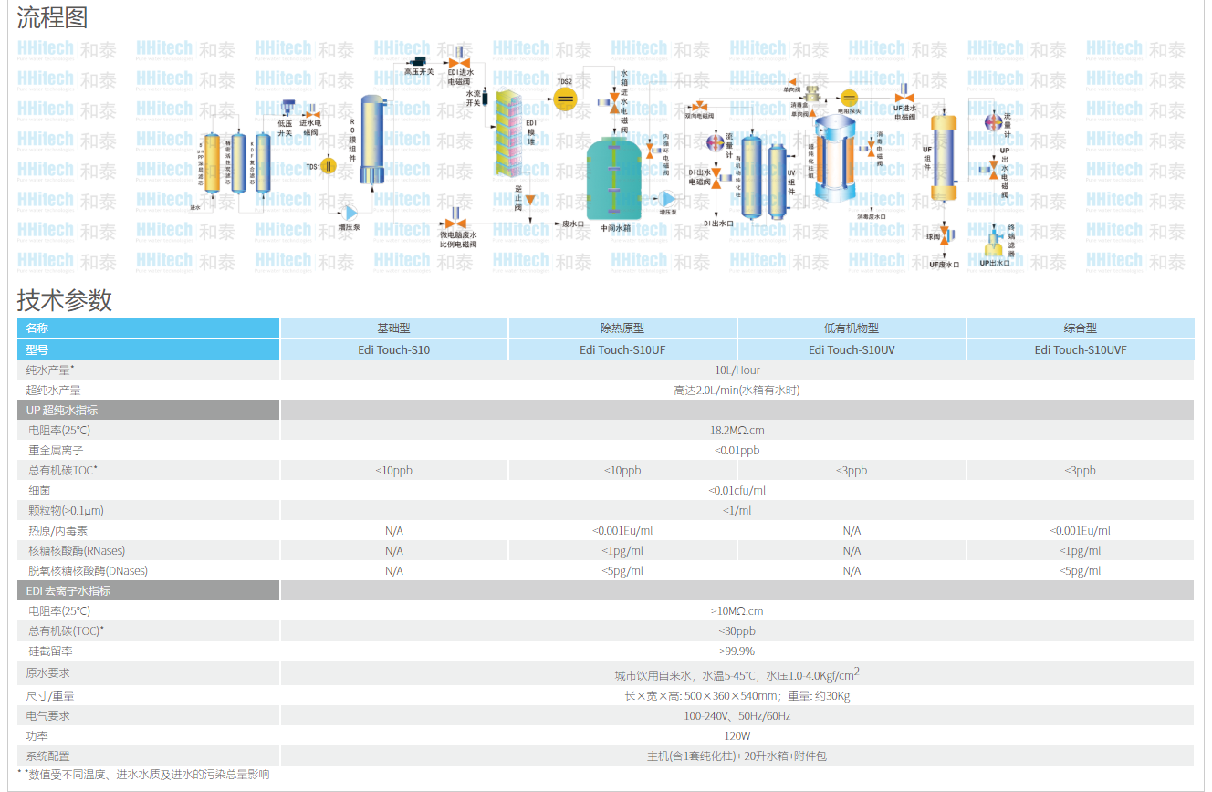Click the Edi Touch-S10UF model cell
The width and height of the screenshot is (1212, 792).
point(622,349)
